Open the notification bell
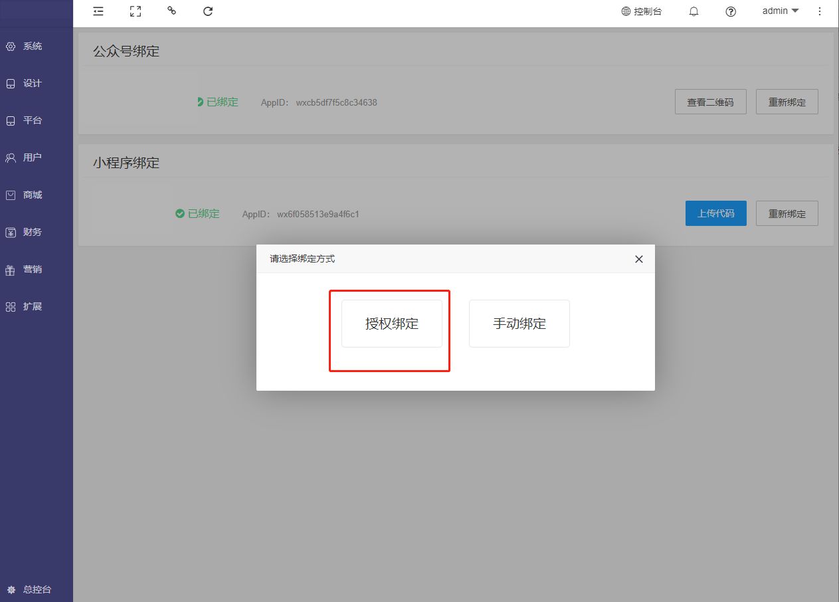 coord(694,11)
